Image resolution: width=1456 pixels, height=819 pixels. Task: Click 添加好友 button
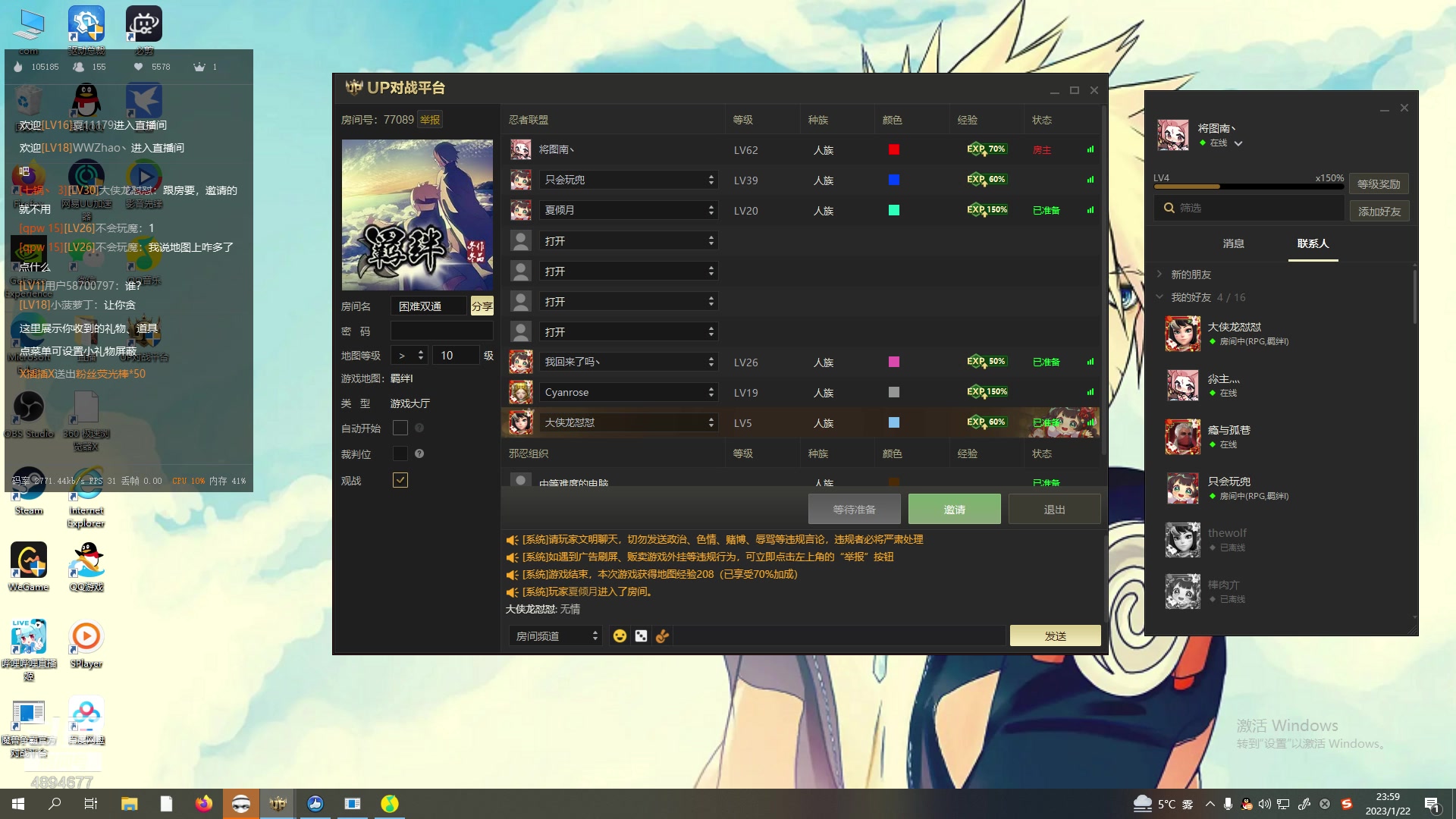pyautogui.click(x=1379, y=212)
